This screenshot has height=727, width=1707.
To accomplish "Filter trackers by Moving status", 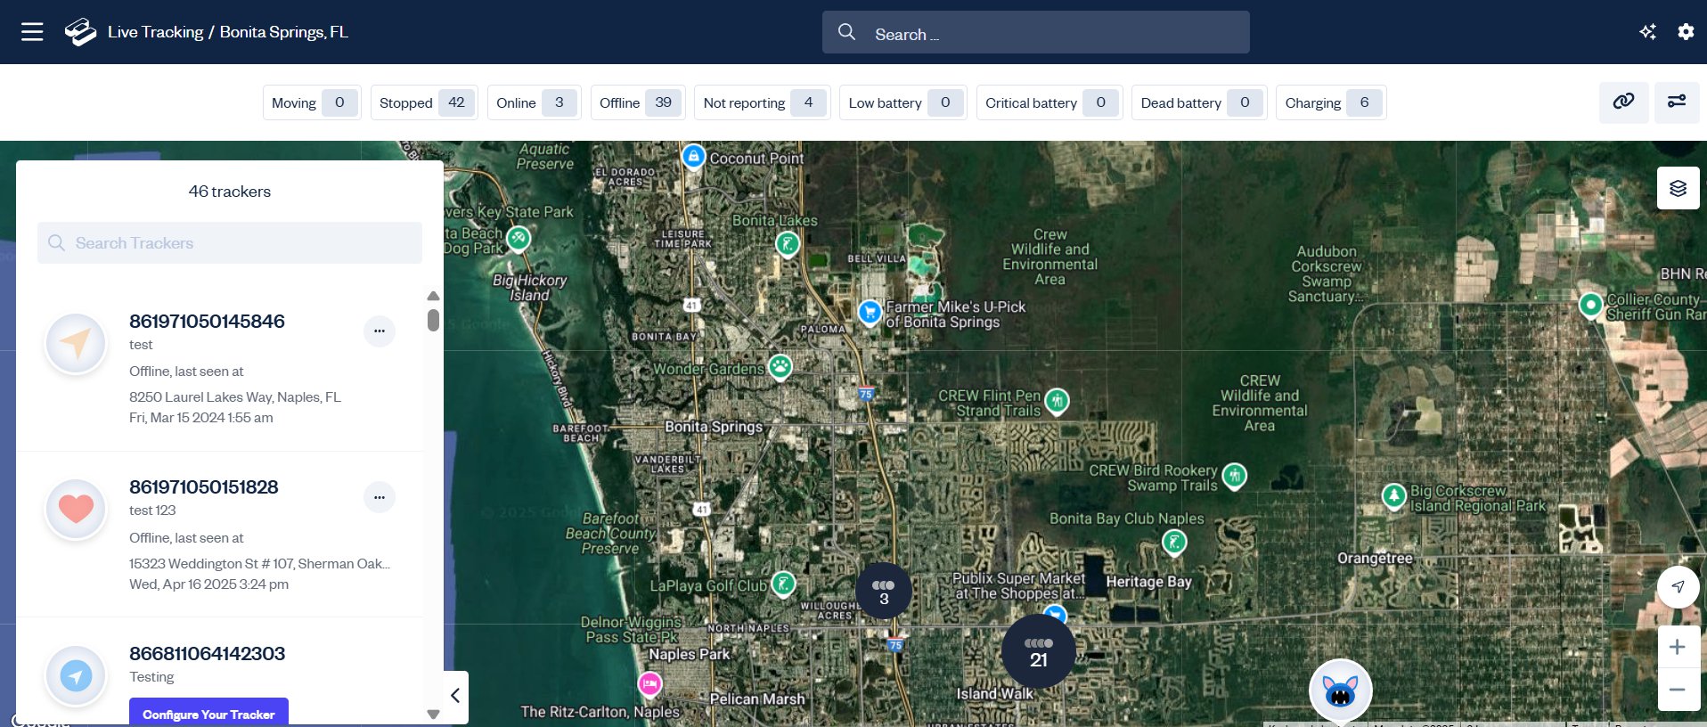I will tap(312, 102).
